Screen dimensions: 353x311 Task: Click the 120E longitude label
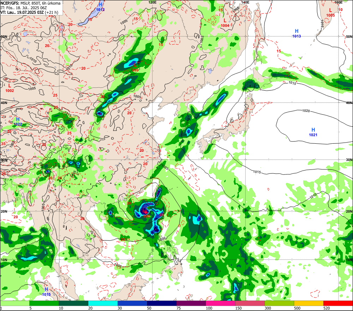point(152,2)
